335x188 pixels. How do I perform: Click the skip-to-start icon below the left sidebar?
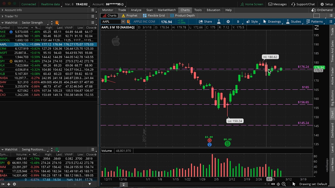tap(3, 184)
